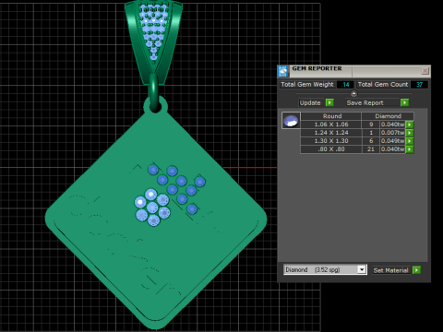Click the Round column header
Screen dimensions: 443x332
click(x=332, y=116)
